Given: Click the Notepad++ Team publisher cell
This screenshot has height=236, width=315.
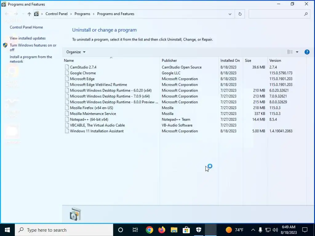Looking at the screenshot, I should [x=176, y=120].
